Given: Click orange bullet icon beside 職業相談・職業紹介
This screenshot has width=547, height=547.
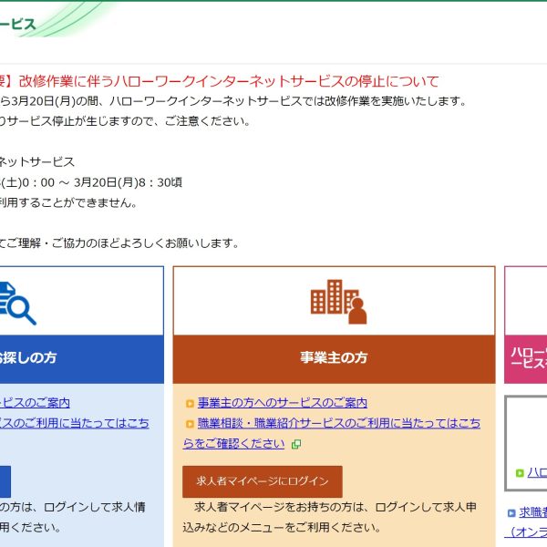Looking at the screenshot, I should (x=190, y=424).
